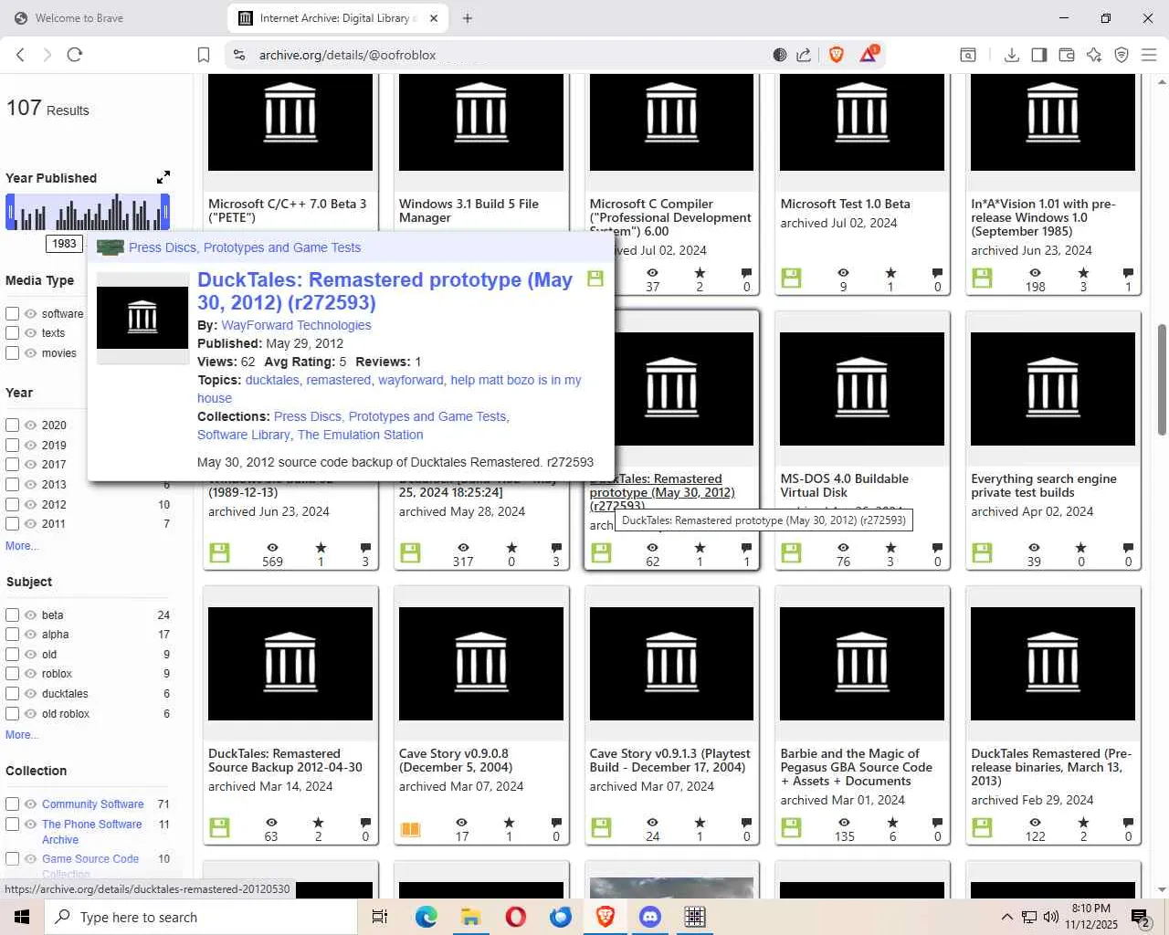Enable the 2012 year filter checkbox
1169x935 pixels.
(x=13, y=504)
